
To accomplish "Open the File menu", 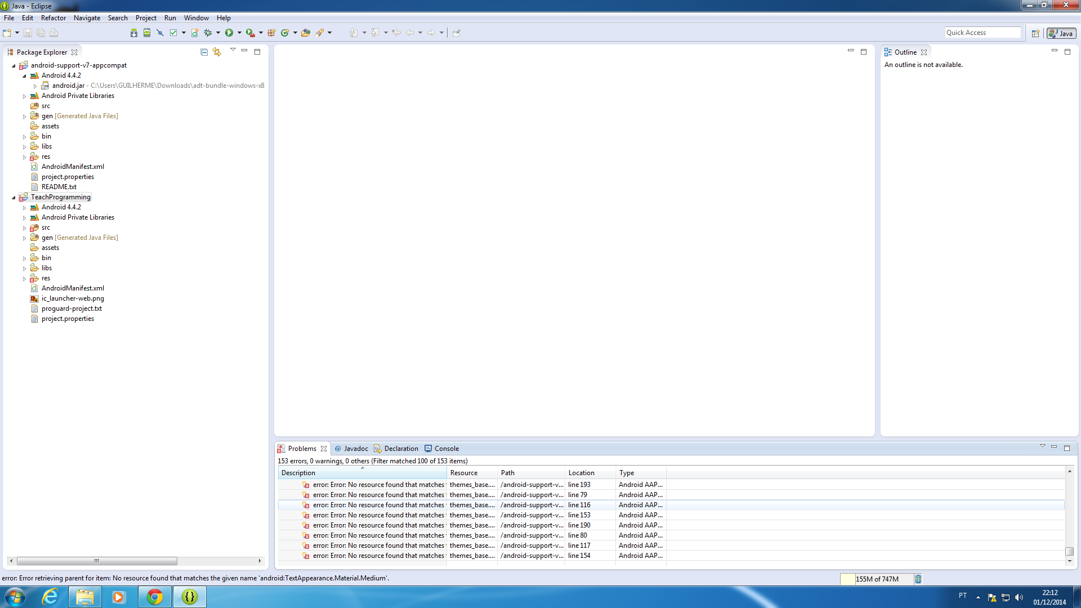I will point(9,18).
